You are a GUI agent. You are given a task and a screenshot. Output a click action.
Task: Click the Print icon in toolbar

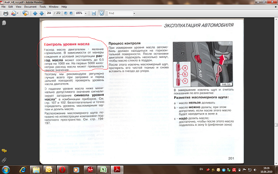coord(6,14)
